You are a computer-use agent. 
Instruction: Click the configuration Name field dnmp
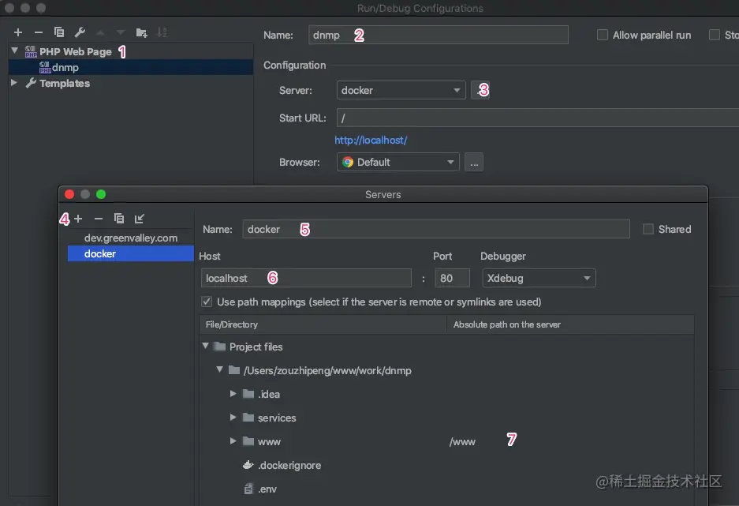[x=439, y=35]
